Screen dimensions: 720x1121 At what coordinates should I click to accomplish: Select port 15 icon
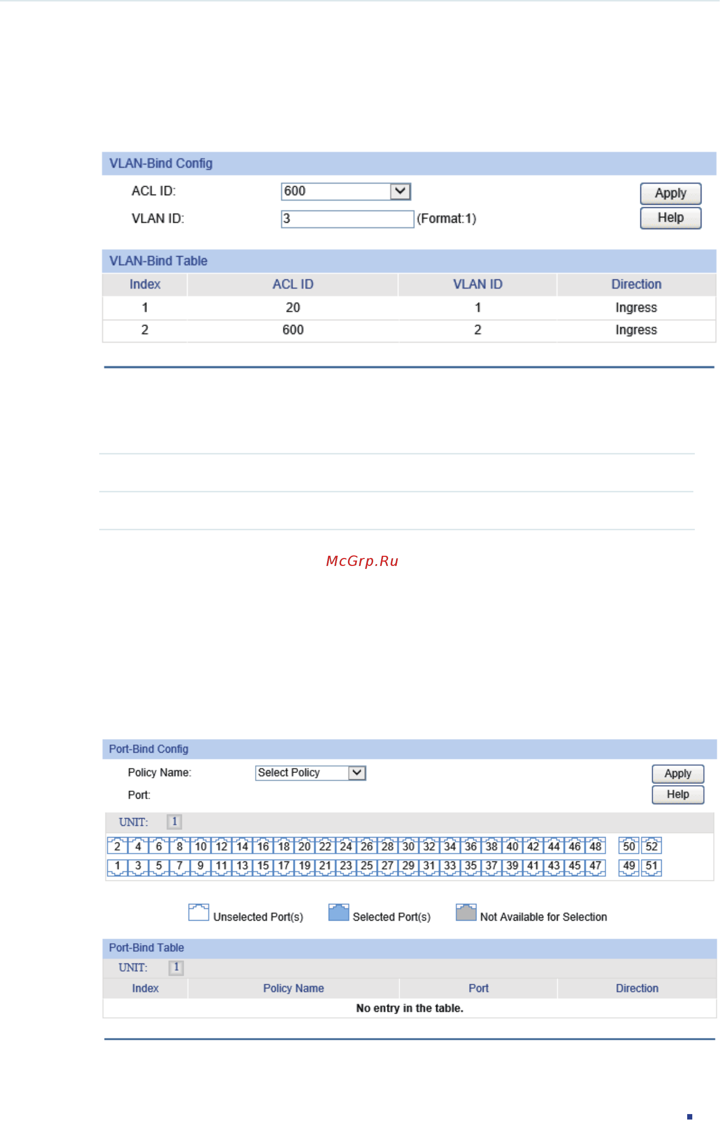click(263, 867)
